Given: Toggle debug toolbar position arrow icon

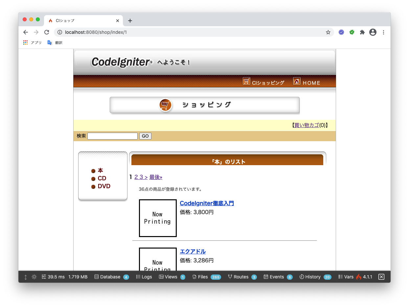Looking at the screenshot, I should tap(26, 277).
